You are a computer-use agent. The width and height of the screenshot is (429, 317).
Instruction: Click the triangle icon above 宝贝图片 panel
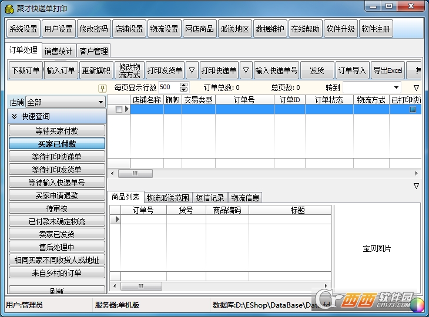click(416, 186)
